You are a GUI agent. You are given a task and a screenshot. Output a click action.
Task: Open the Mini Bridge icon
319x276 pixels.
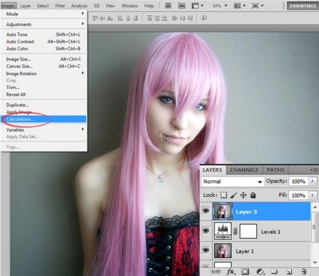coord(181,6)
